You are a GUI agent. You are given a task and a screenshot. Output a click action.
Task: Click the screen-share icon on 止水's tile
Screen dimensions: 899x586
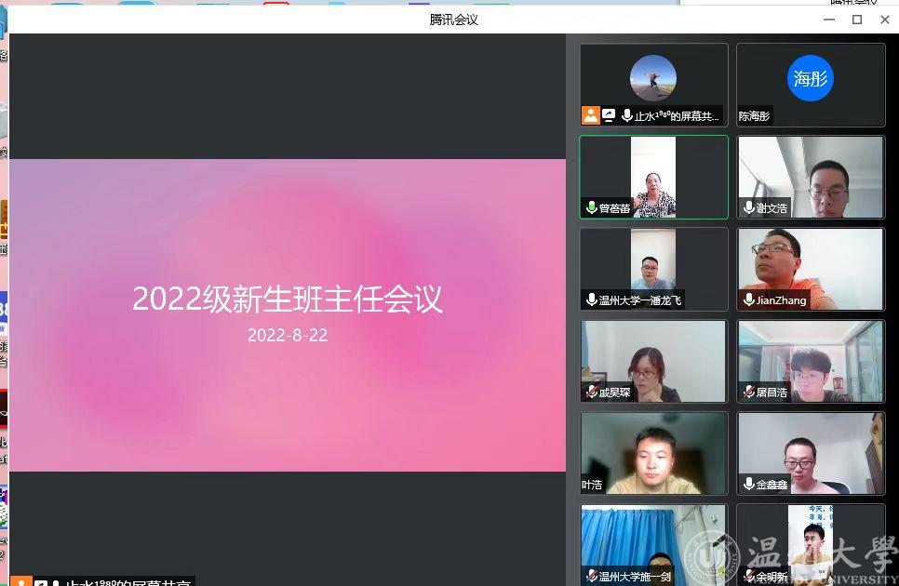609,115
